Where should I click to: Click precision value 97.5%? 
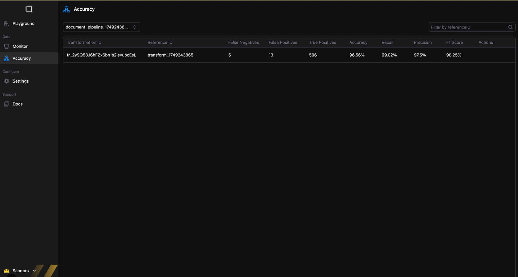(x=420, y=55)
